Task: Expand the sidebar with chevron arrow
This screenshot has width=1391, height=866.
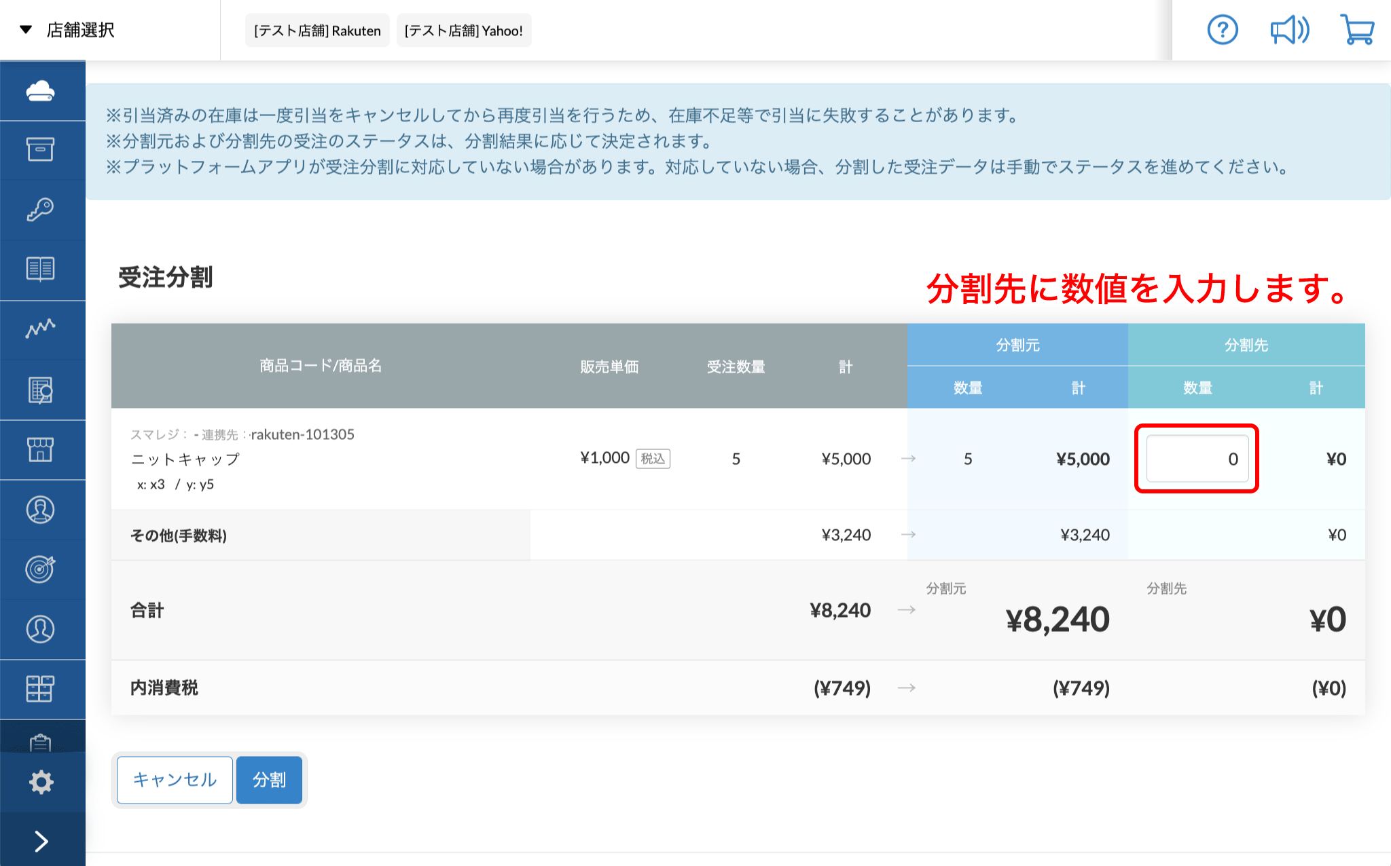Action: 41,841
